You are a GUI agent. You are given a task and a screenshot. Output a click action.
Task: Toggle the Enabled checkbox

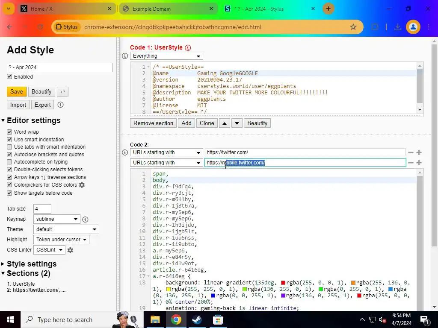tap(9, 77)
